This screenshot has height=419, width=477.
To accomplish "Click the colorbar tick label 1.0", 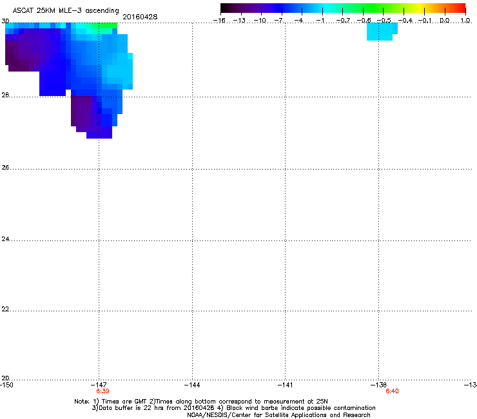I will pyautogui.click(x=465, y=21).
